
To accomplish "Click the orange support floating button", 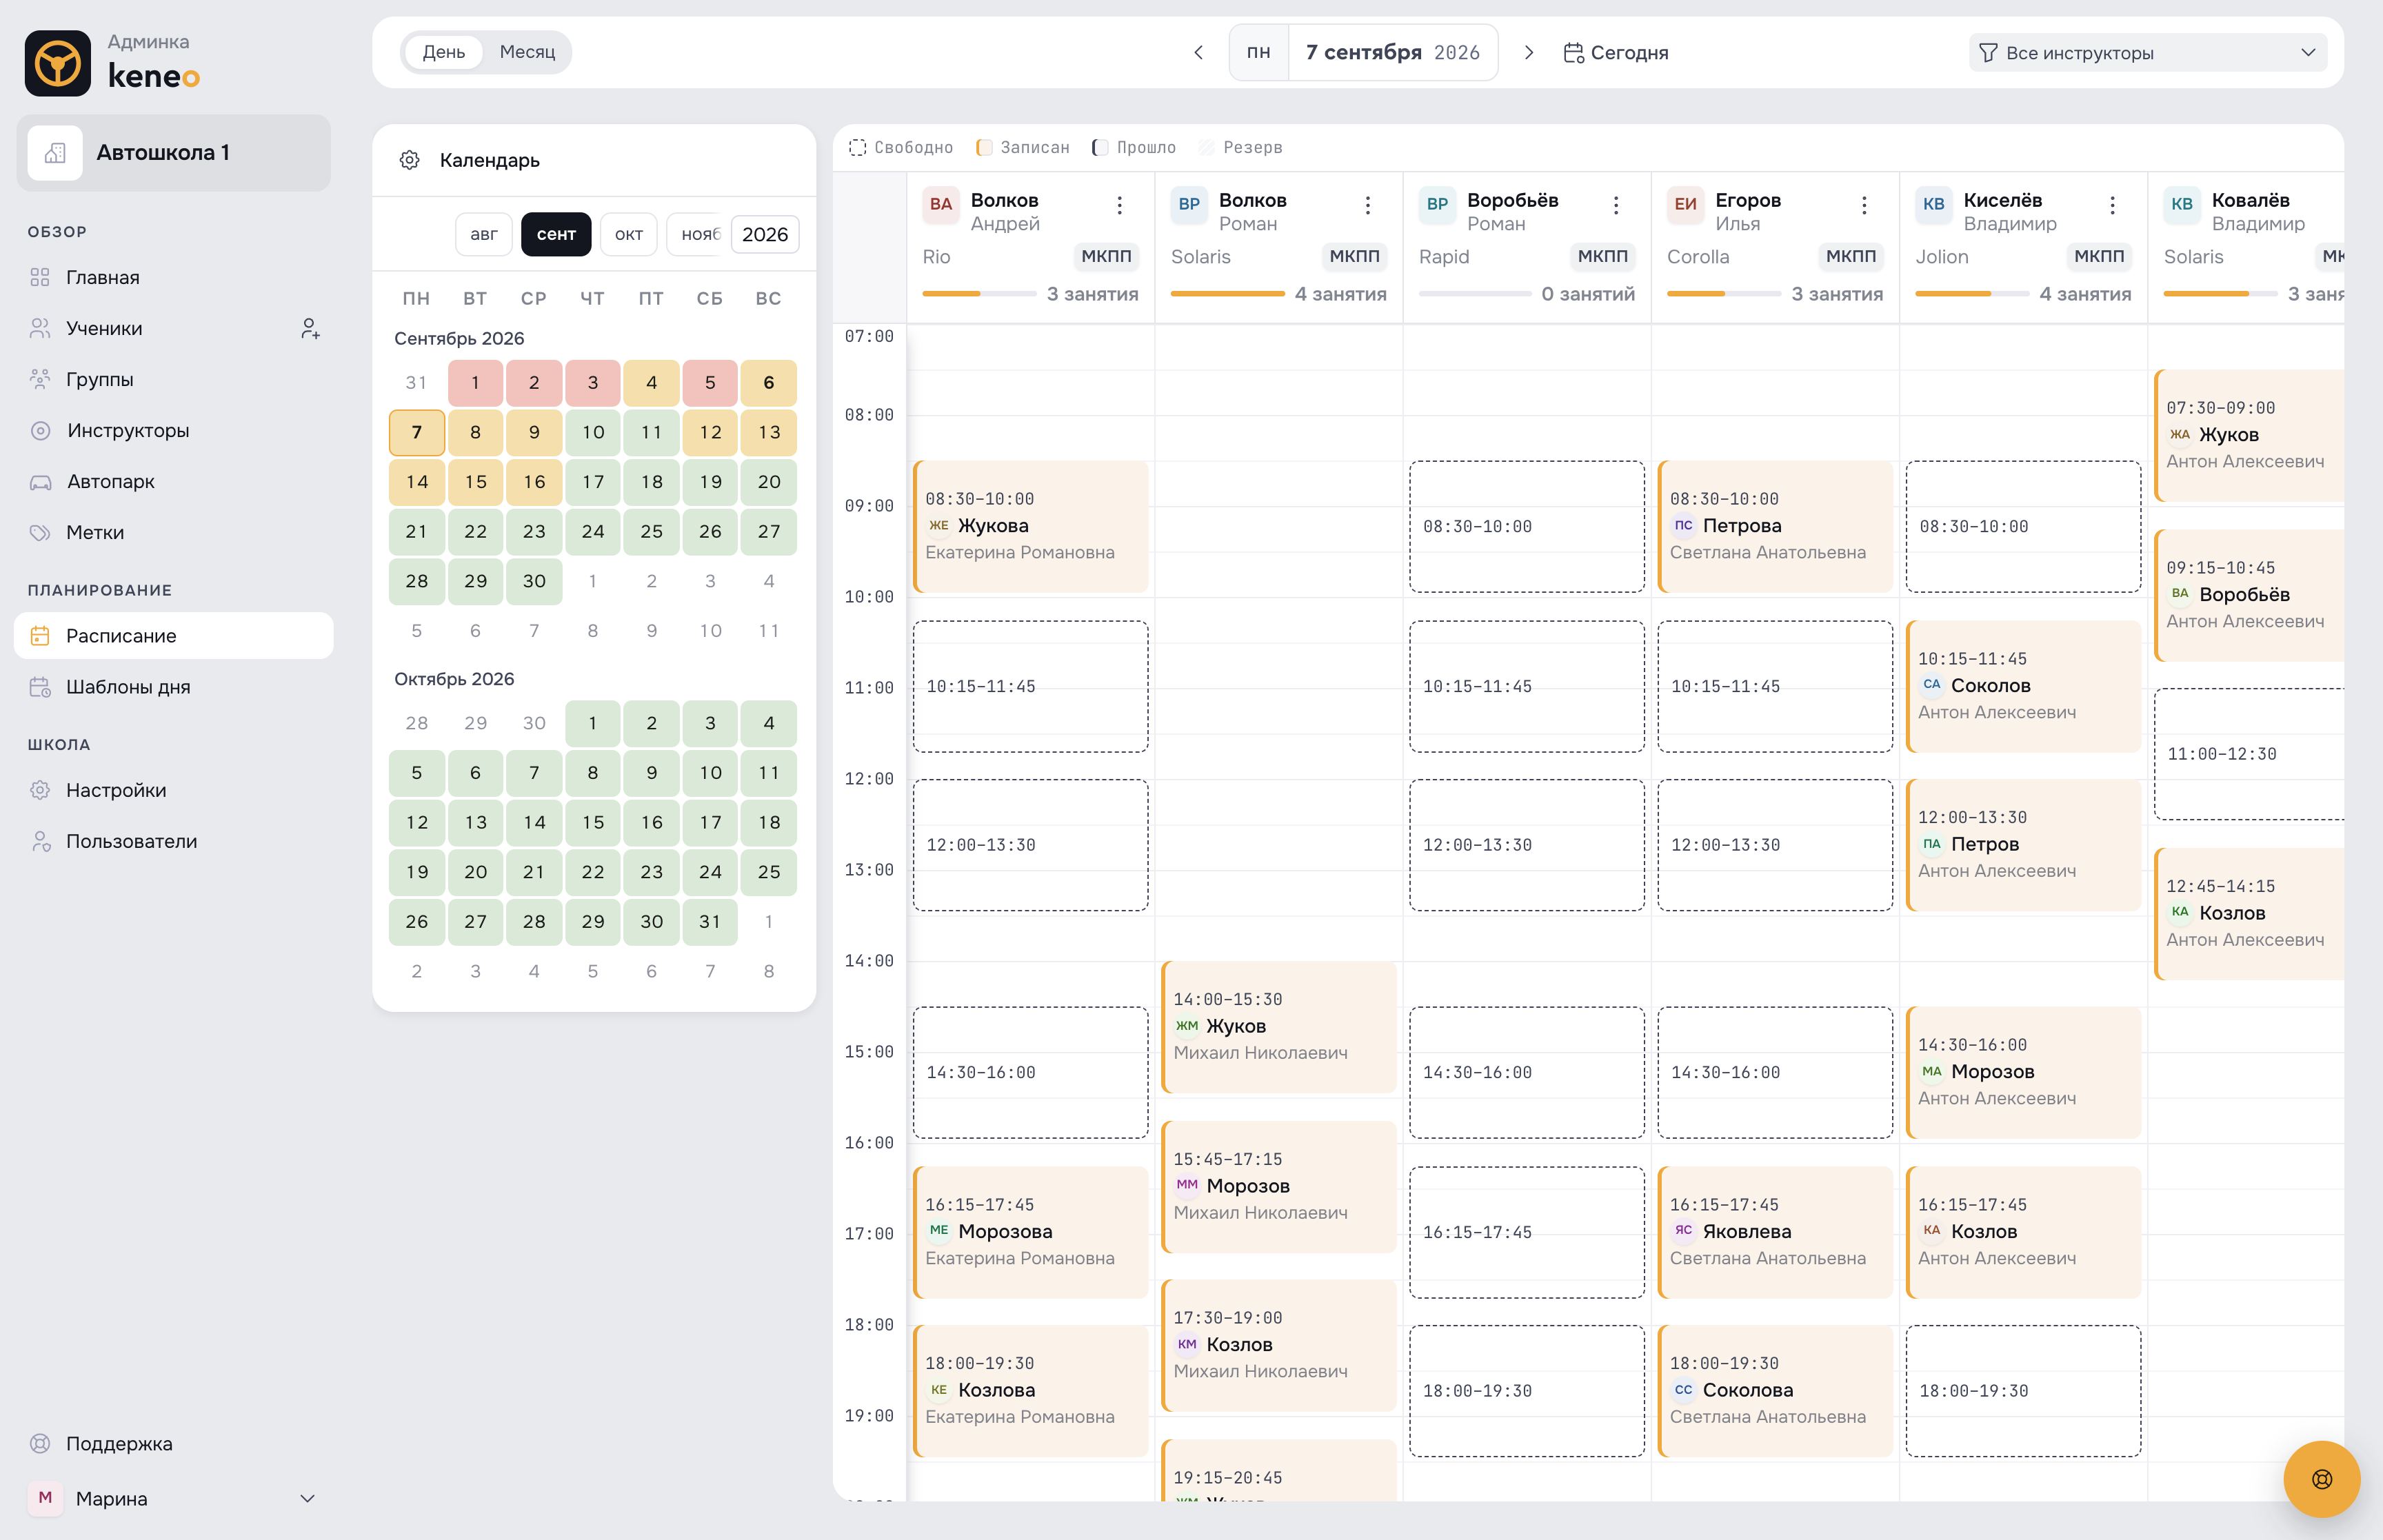I will tap(2321, 1479).
